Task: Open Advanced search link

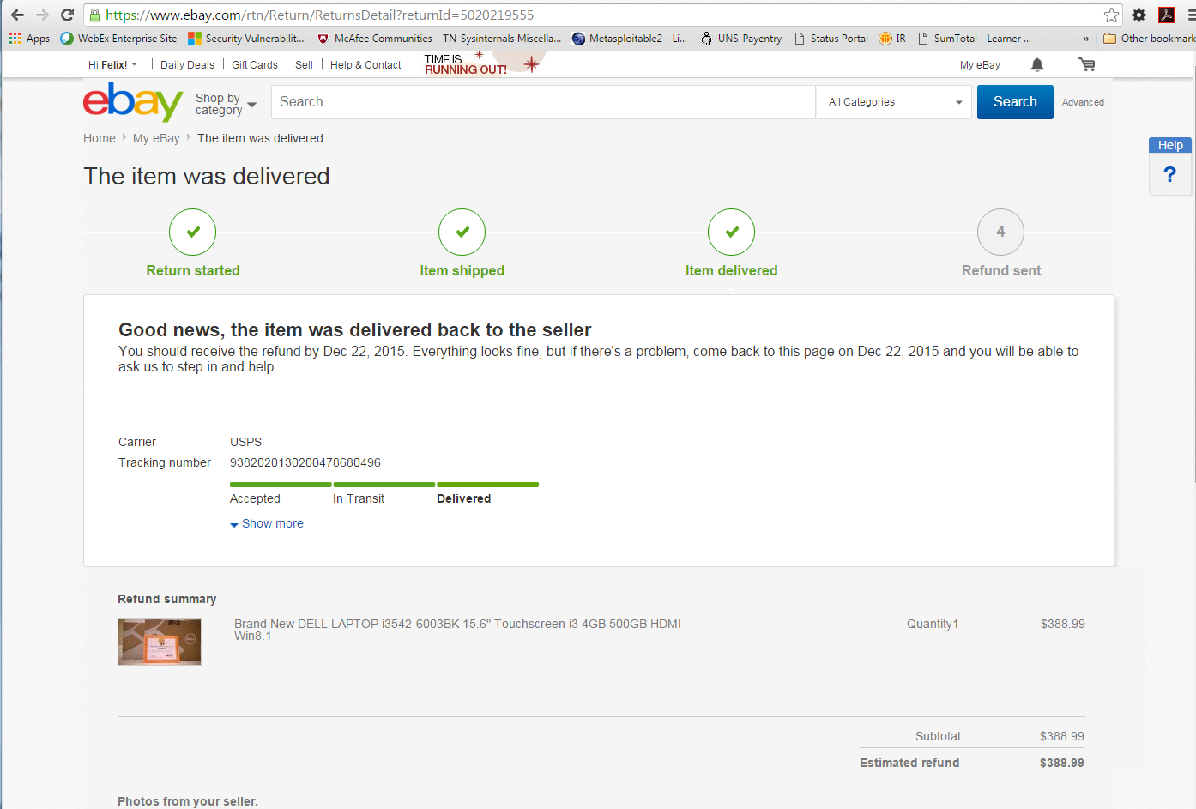Action: pos(1083,102)
